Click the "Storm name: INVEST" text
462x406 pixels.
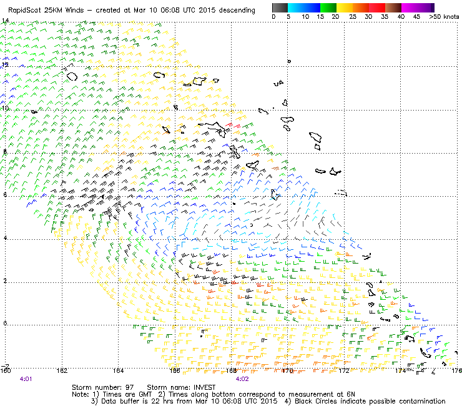tap(181, 387)
